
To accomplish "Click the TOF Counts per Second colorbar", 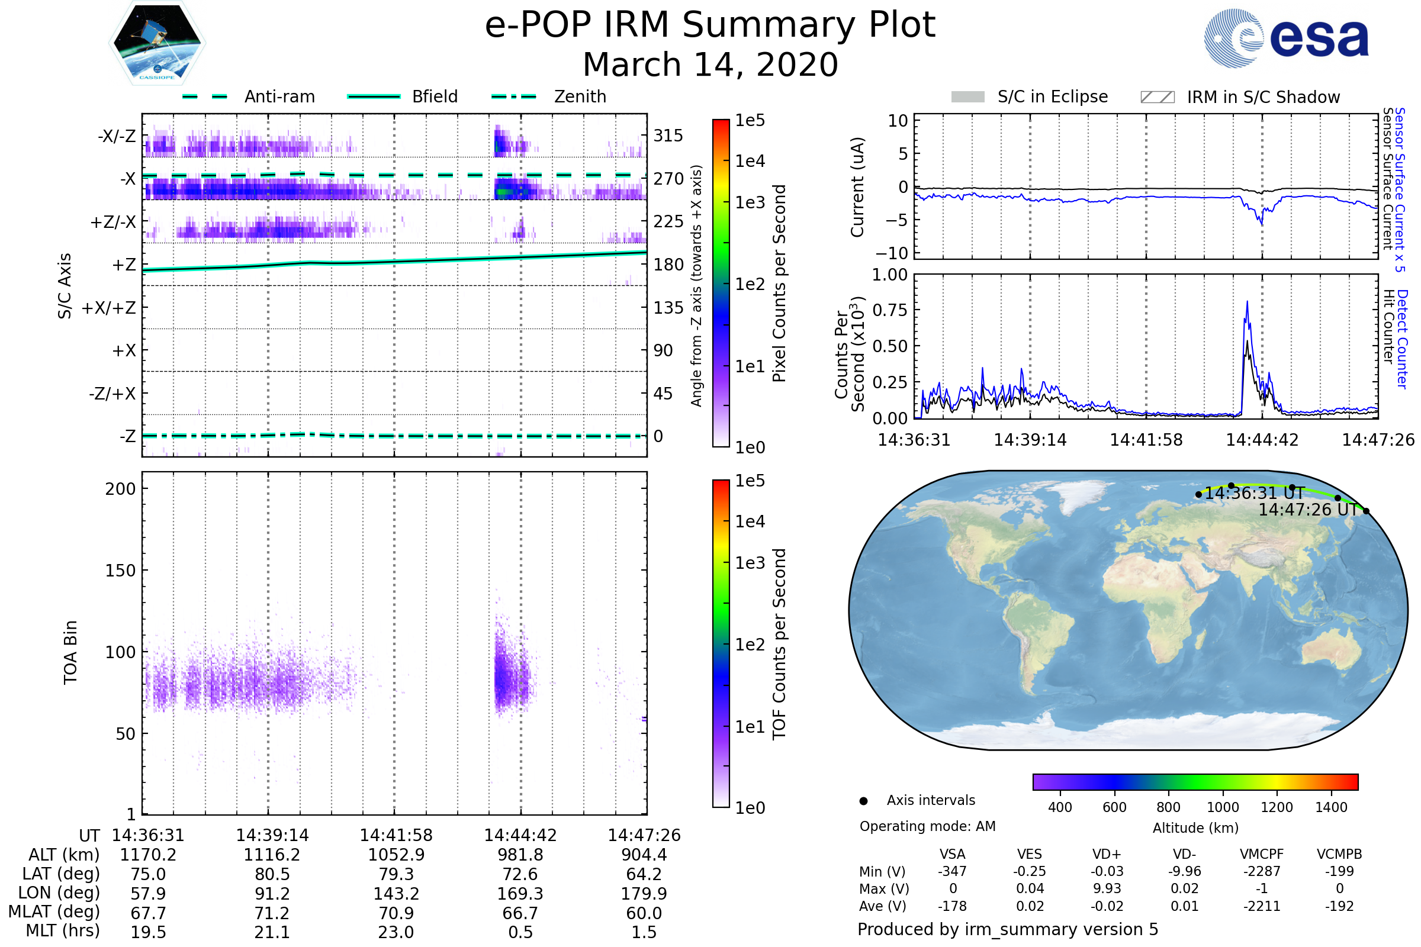I will click(721, 643).
